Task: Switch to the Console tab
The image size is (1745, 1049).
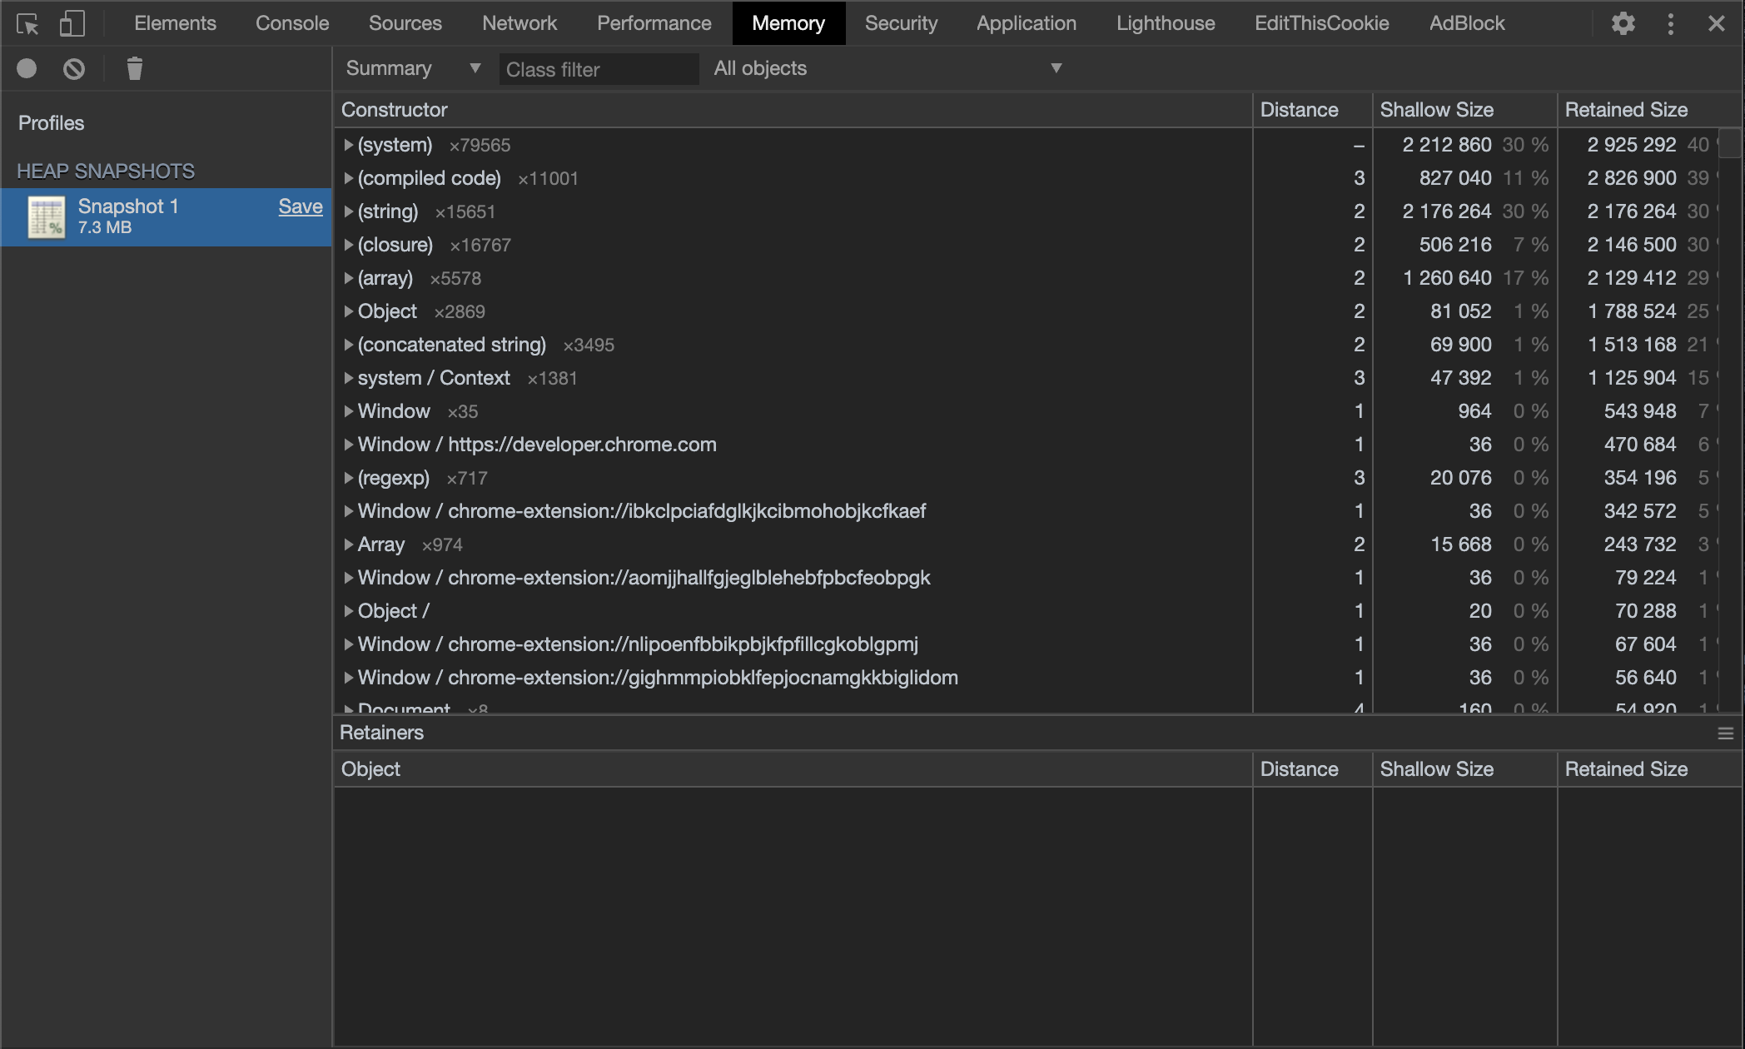Action: [292, 23]
